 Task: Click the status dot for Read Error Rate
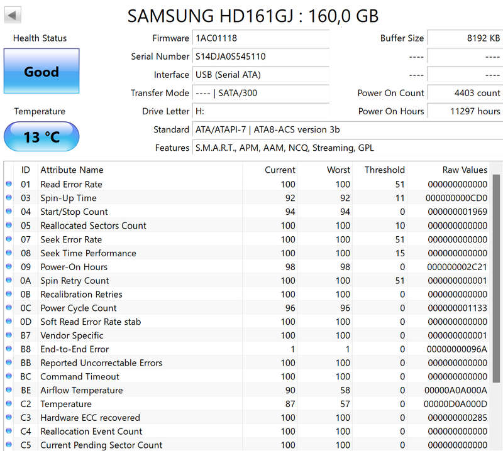point(9,184)
